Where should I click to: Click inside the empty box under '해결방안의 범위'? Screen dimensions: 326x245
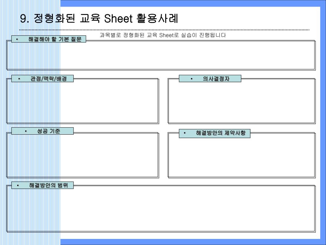pos(161,209)
